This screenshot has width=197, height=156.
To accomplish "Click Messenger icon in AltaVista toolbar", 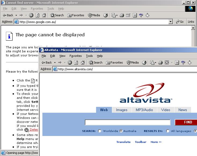I will click(189, 63).
